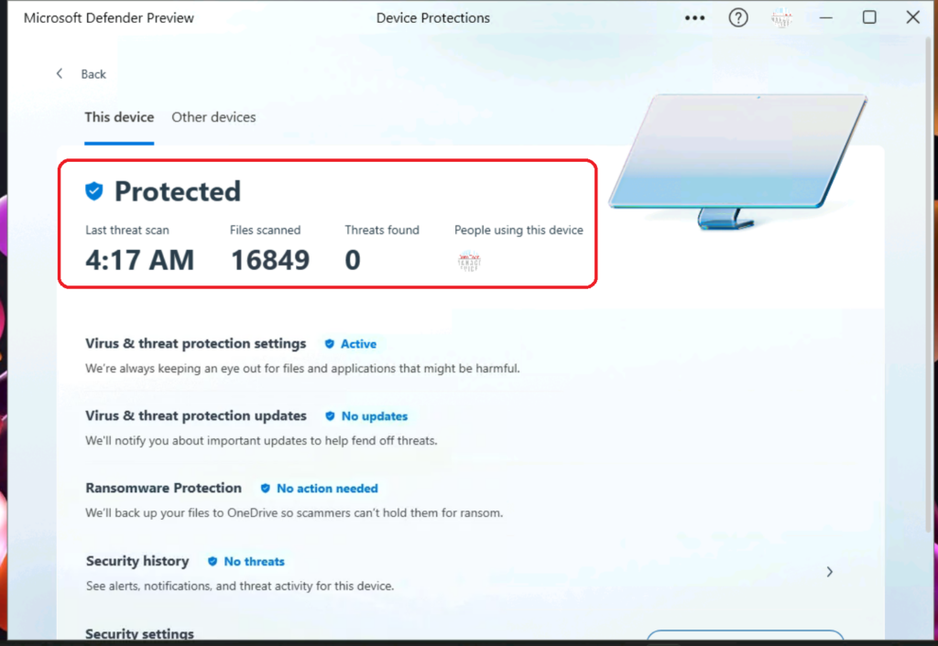
Task: Click People using this device label
Action: (x=518, y=230)
